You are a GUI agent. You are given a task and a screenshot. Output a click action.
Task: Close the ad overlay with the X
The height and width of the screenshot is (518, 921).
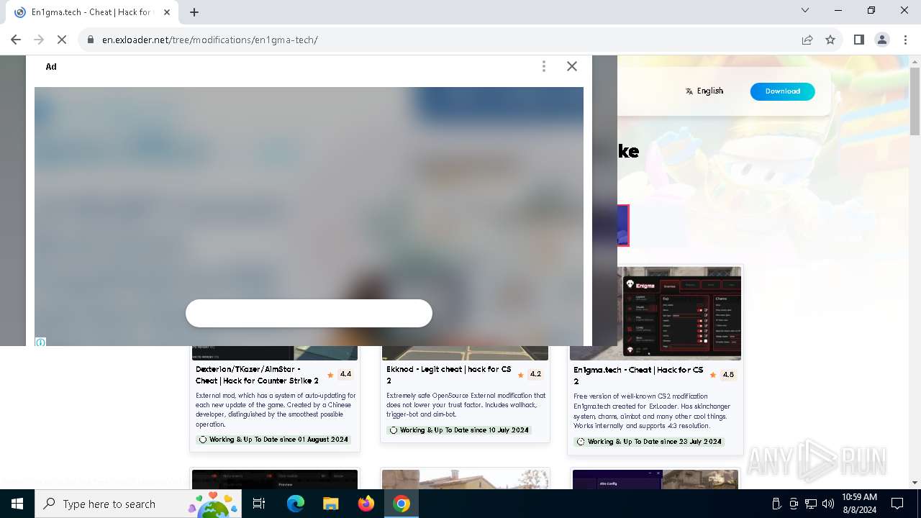pyautogui.click(x=572, y=66)
